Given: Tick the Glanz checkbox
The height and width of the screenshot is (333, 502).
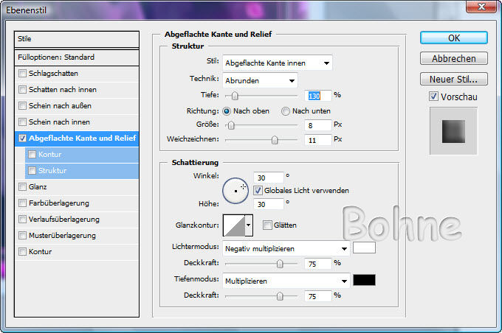Looking at the screenshot, I should pos(22,186).
